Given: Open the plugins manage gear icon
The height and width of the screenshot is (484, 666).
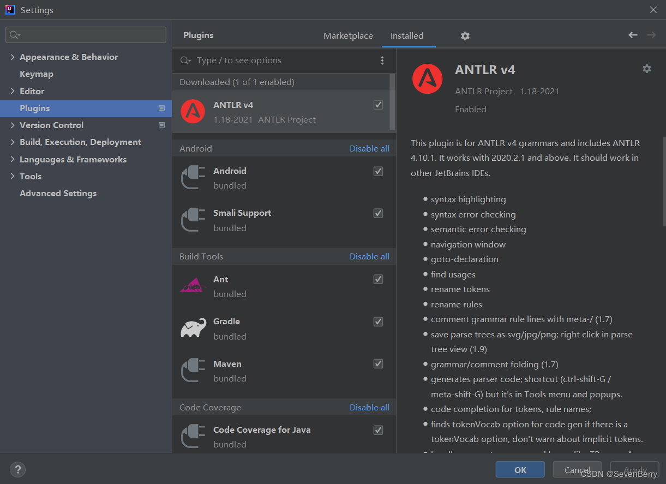Looking at the screenshot, I should pyautogui.click(x=465, y=35).
